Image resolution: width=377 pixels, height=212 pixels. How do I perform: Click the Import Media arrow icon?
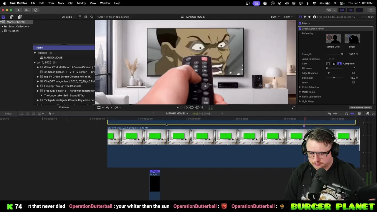[x=18, y=10]
